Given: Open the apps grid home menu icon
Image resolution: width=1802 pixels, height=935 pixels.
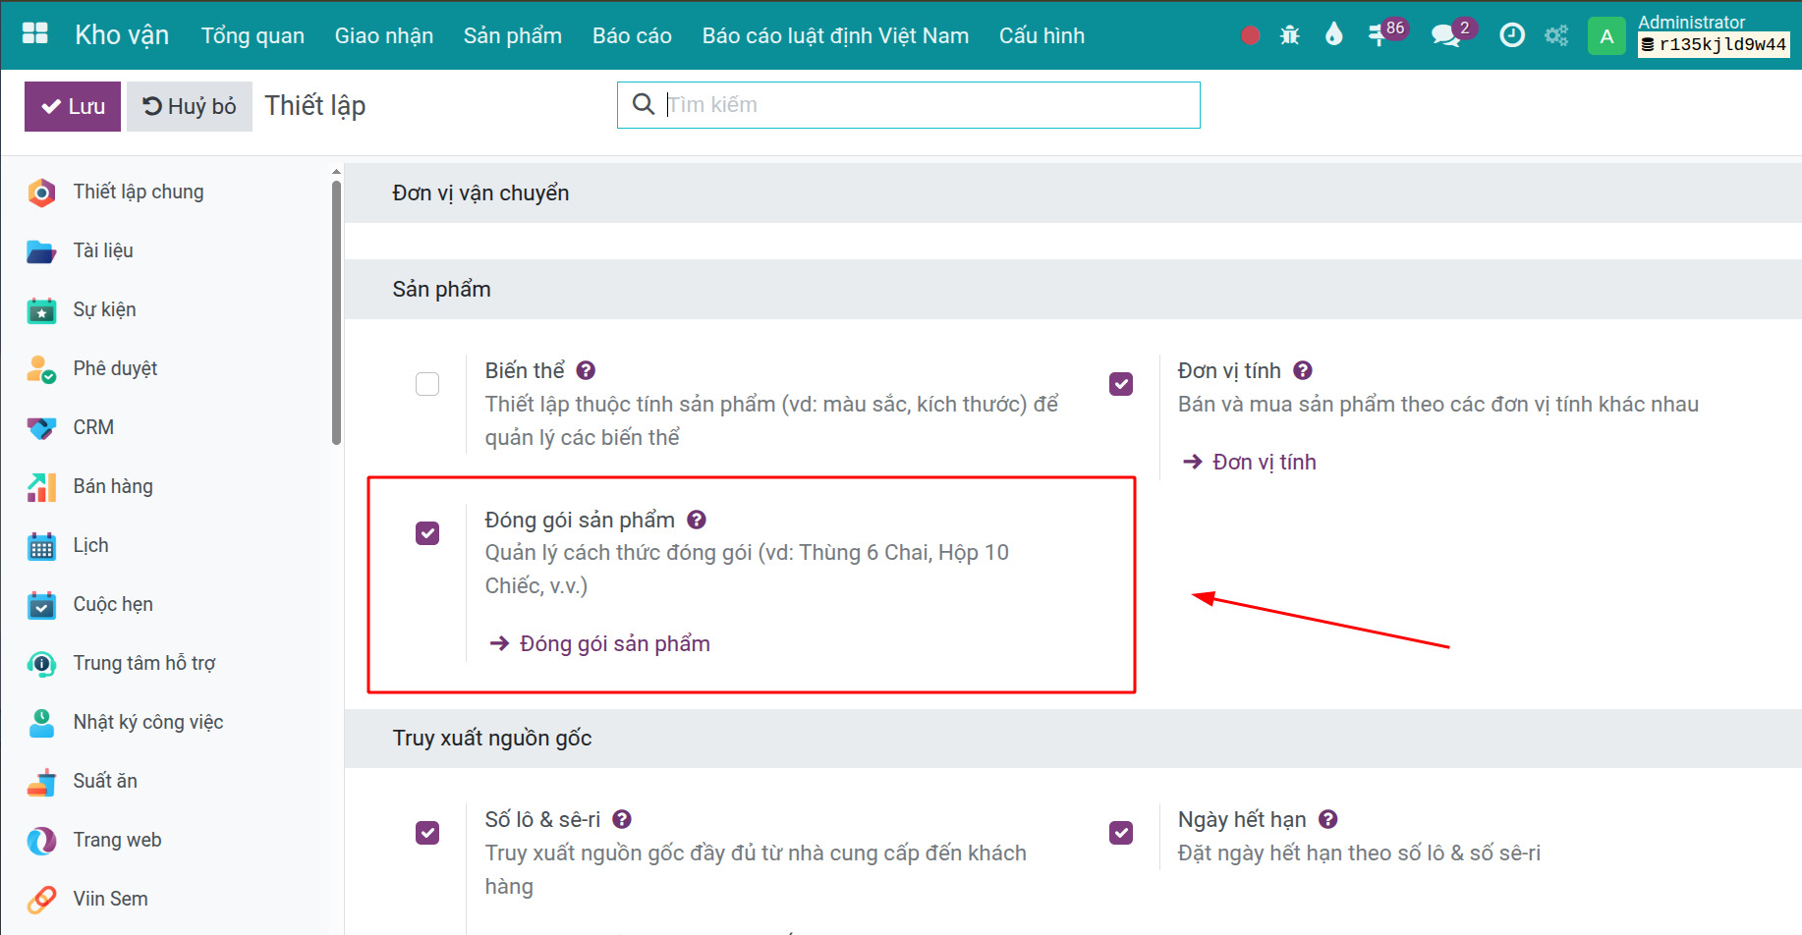Looking at the screenshot, I should click(35, 33).
